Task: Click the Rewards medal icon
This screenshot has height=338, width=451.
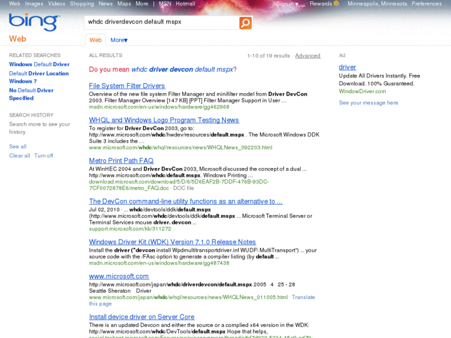Action: tap(336, 4)
